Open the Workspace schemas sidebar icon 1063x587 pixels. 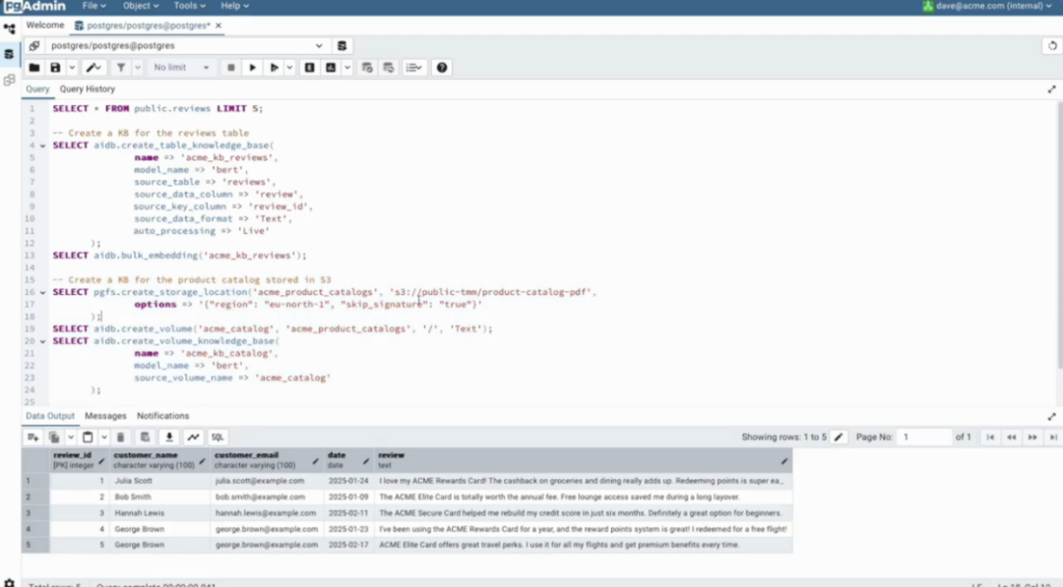coord(9,80)
